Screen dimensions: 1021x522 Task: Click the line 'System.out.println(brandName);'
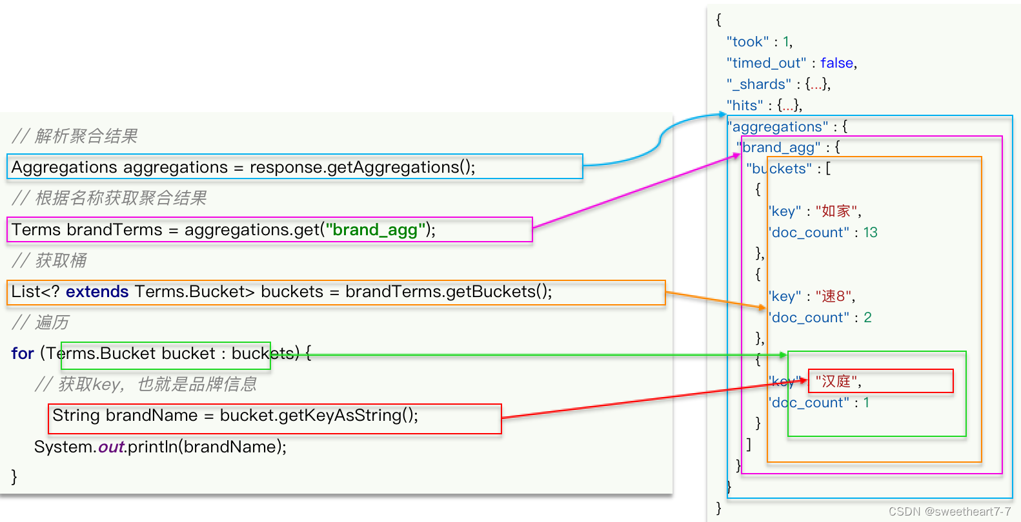coord(160,447)
